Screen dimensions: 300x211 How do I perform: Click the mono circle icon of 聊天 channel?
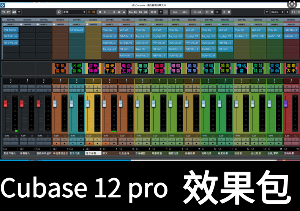(x=104, y=149)
